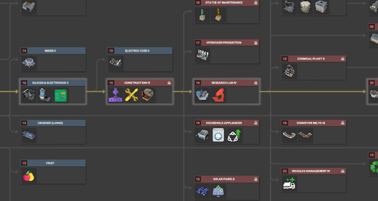Click the green circuit board icon in Silicon & Electronics II
The height and width of the screenshot is (201, 378).
tap(60, 95)
